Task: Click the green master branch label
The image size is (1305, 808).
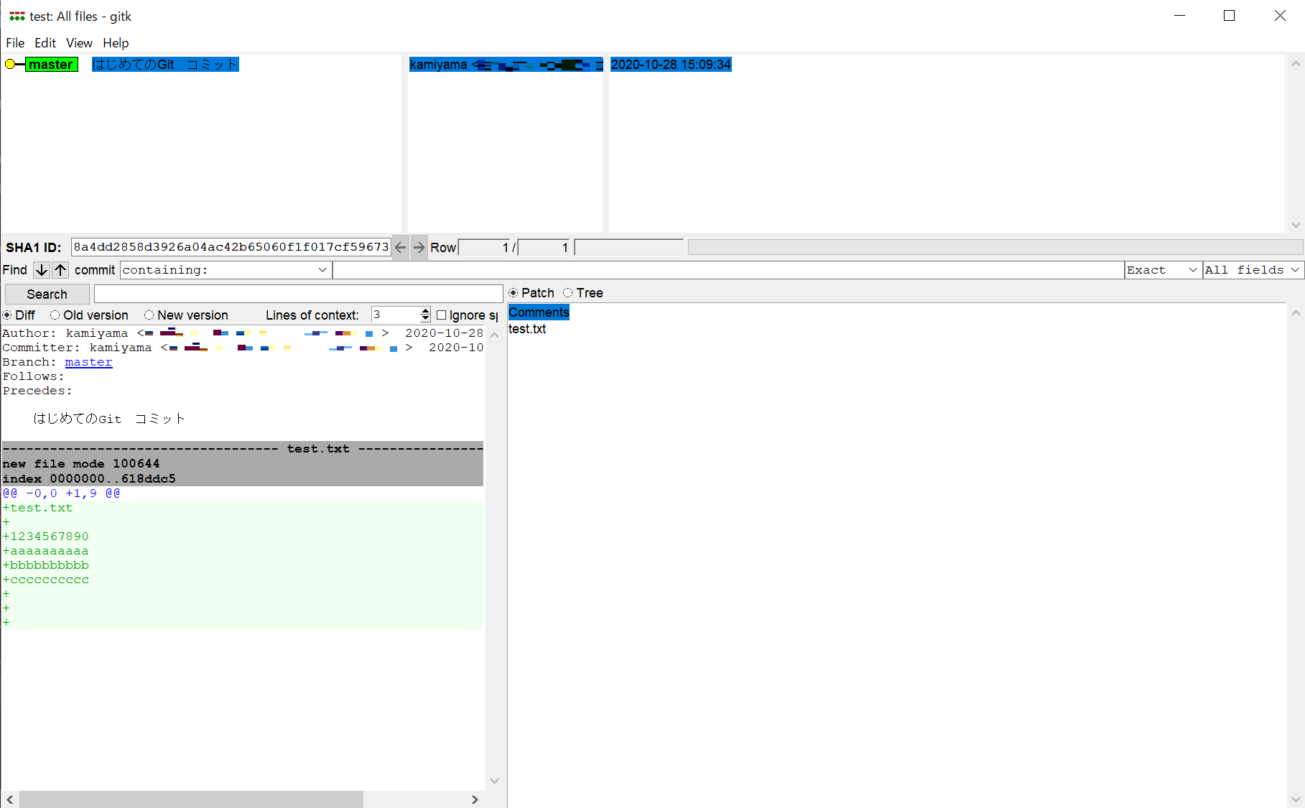Action: coord(51,64)
